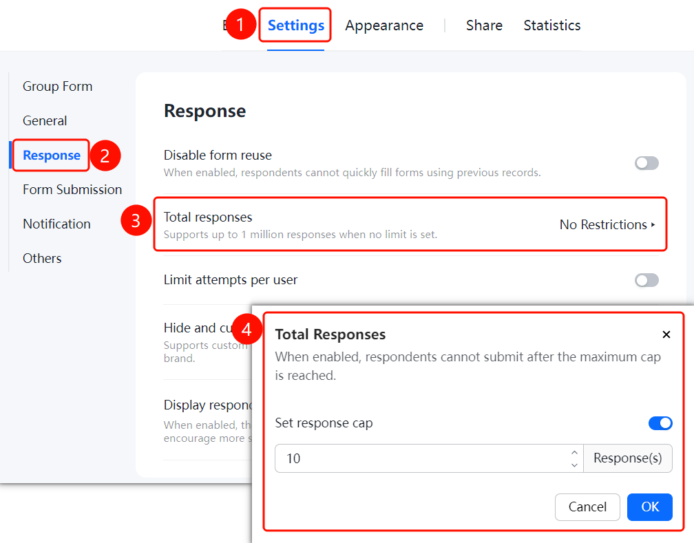
Task: Toggle Limit attempts per user switch
Action: [x=646, y=280]
